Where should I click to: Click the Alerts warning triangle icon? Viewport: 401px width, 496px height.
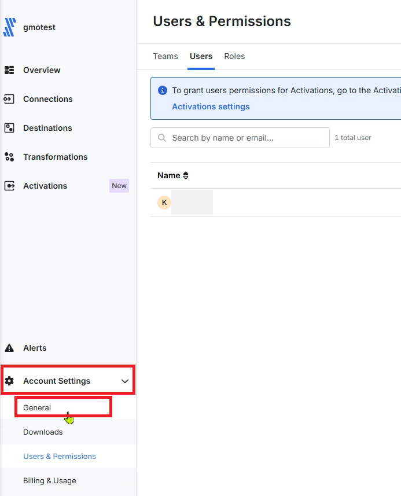click(9, 348)
